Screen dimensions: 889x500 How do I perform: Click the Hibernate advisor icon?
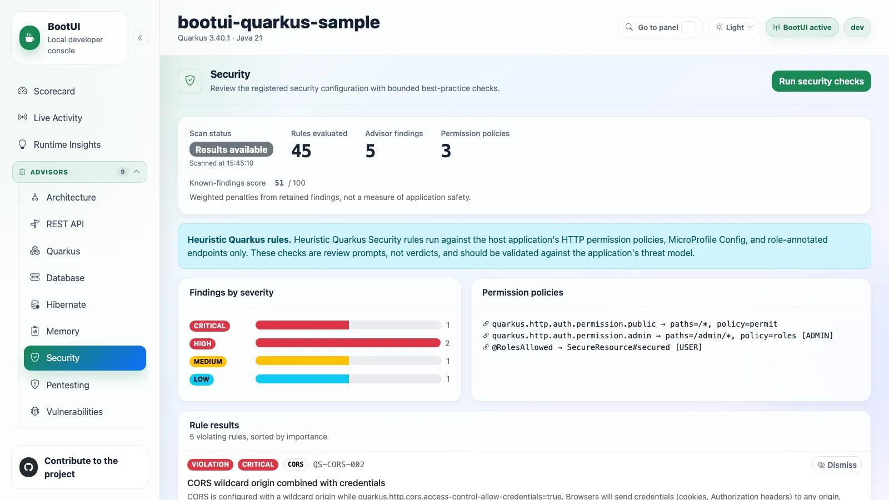[35, 304]
